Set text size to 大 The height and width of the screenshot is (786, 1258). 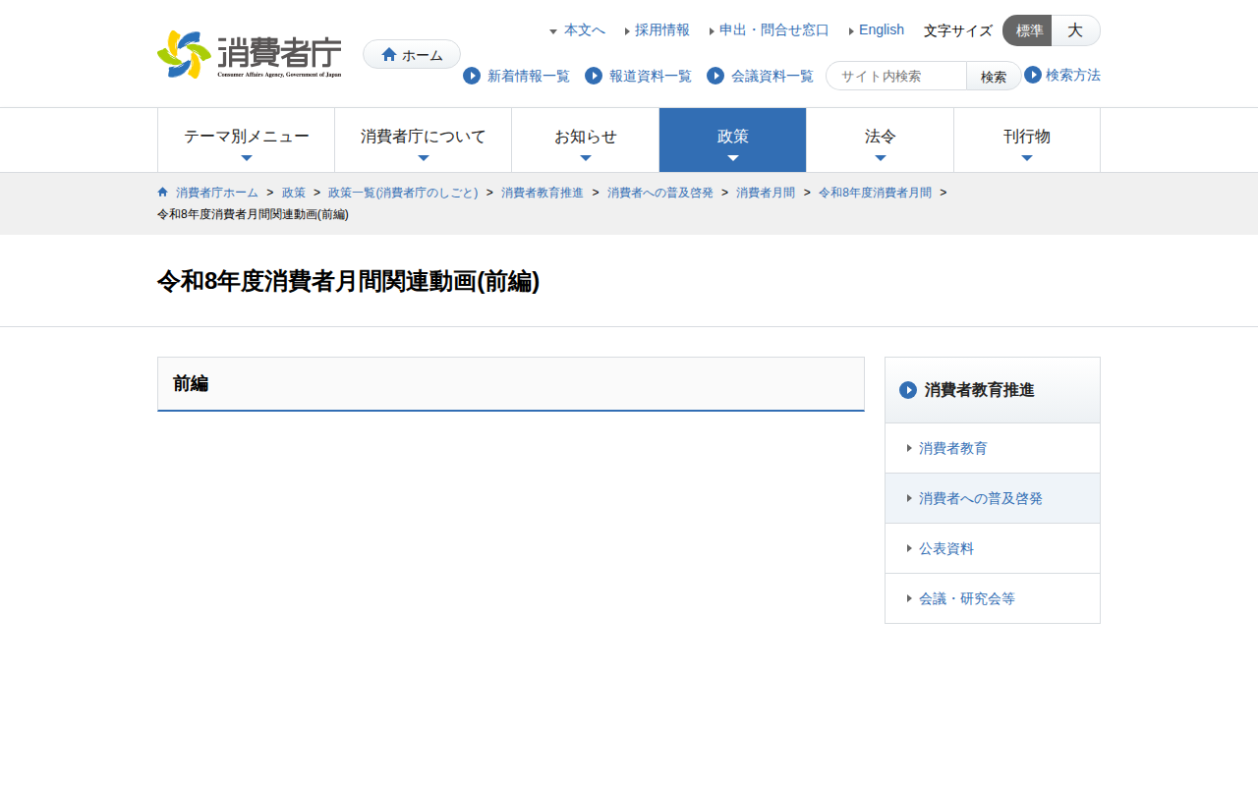[1076, 30]
